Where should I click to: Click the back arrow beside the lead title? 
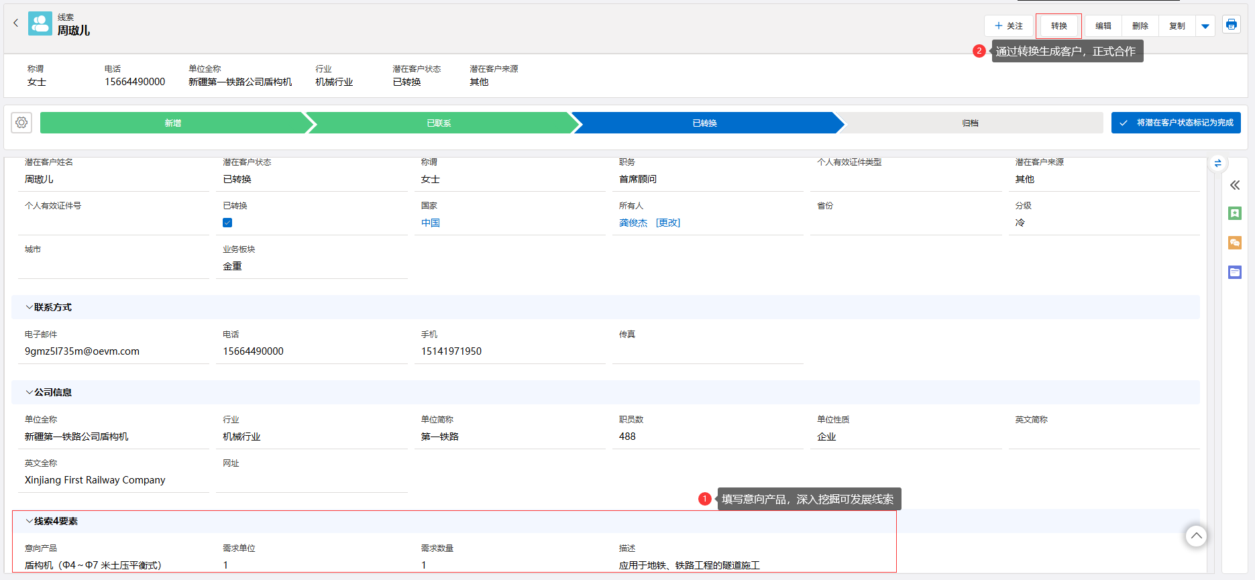coord(16,23)
